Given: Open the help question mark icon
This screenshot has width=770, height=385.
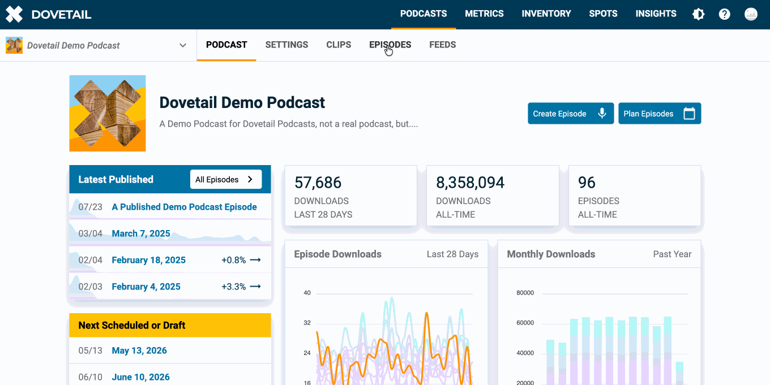Looking at the screenshot, I should tap(725, 14).
